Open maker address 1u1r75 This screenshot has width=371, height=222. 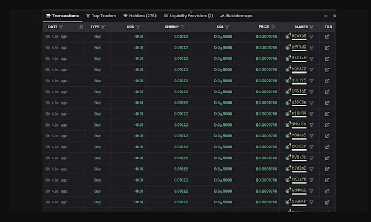299,80
